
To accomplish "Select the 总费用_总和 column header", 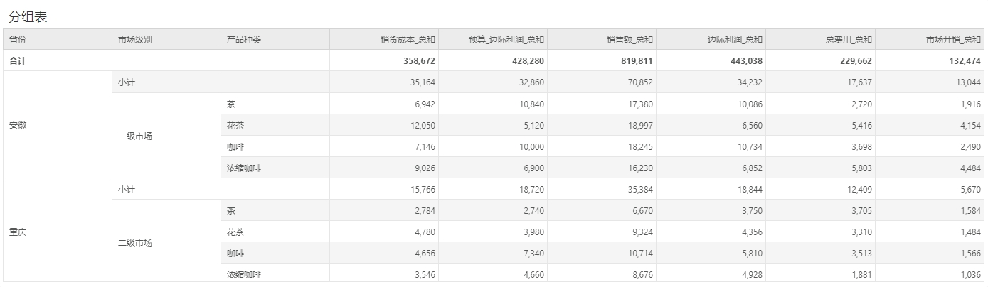I will click(x=820, y=40).
